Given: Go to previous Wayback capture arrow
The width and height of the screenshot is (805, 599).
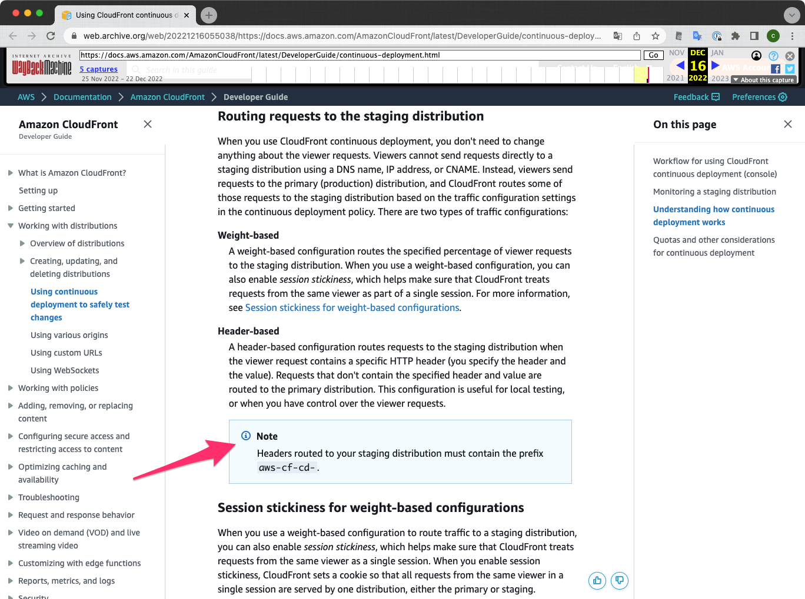Looking at the screenshot, I should pos(680,65).
